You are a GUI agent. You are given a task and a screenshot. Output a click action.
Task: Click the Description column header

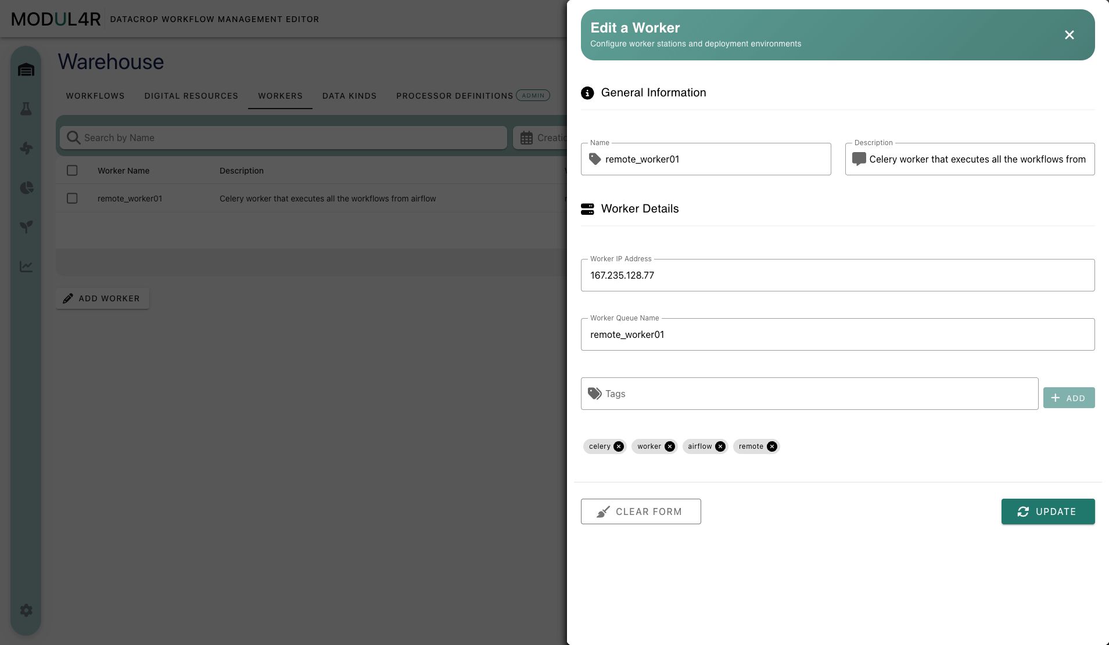[x=242, y=171]
